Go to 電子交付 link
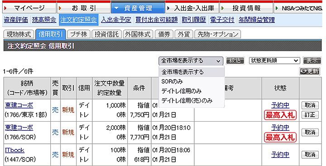The height and width of the screenshot is (166, 326). [x=222, y=20]
